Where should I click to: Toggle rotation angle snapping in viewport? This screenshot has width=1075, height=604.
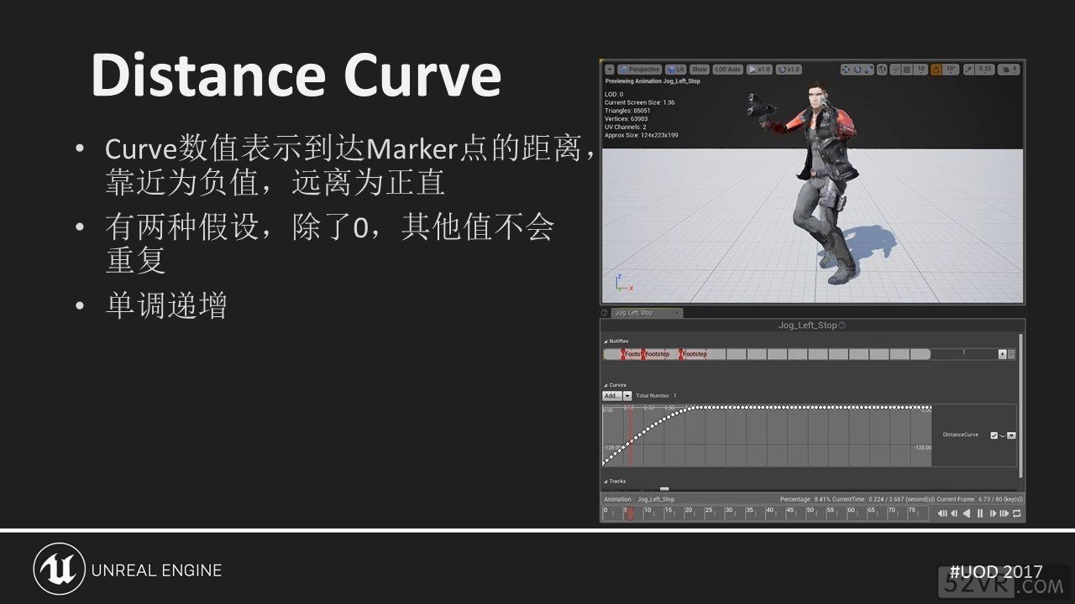click(x=936, y=70)
